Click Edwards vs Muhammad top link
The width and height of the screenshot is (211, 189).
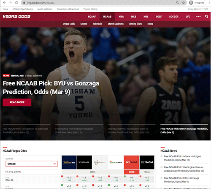pyautogui.click(x=68, y=9)
